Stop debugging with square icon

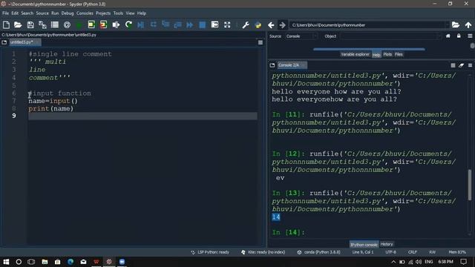tap(203, 24)
